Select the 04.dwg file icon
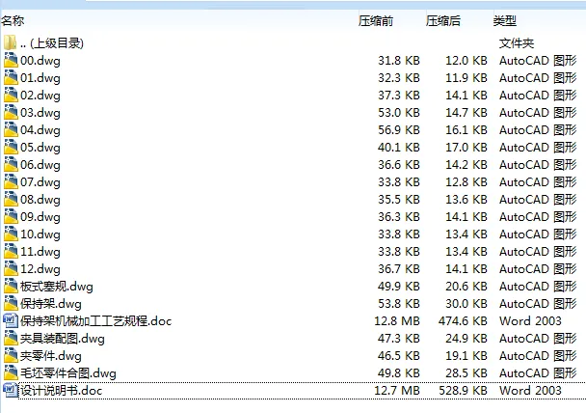The height and width of the screenshot is (413, 586). pos(11,130)
